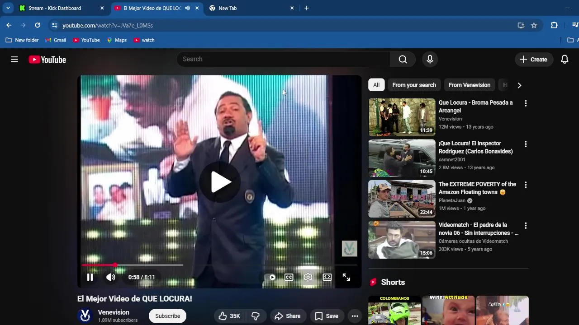Reload the page
579x325 pixels.
pos(38,25)
